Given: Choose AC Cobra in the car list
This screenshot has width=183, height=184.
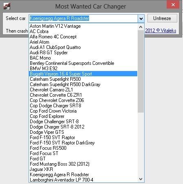Looking at the screenshot, I should 83,31.
